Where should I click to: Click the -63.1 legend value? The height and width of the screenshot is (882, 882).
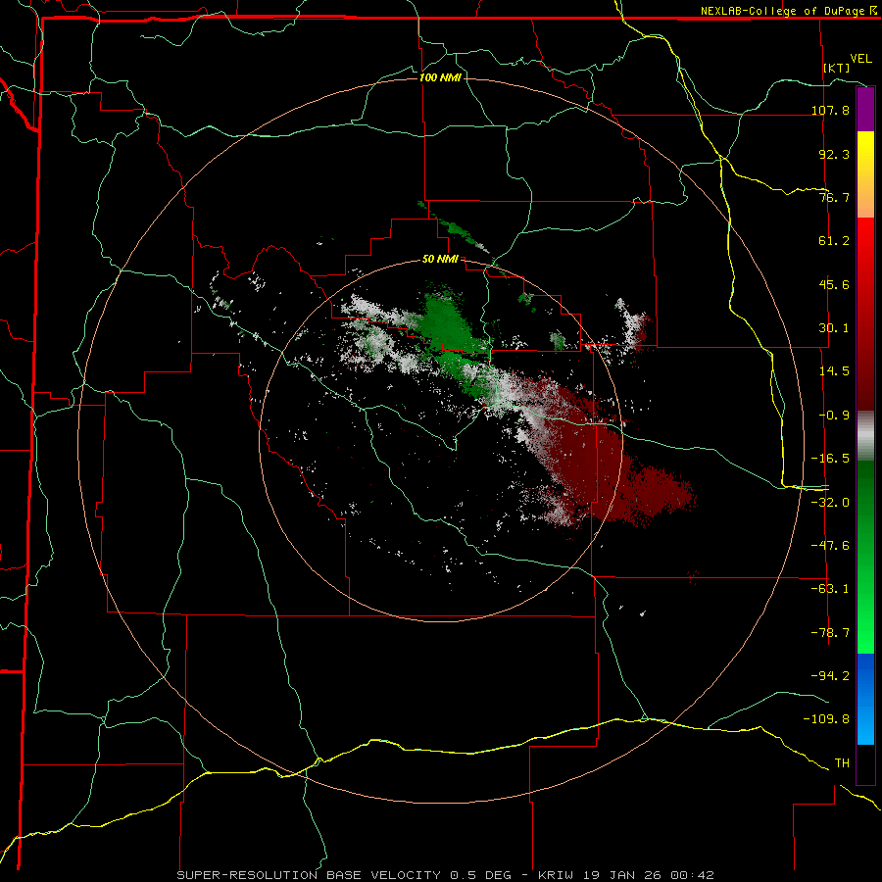pyautogui.click(x=830, y=589)
